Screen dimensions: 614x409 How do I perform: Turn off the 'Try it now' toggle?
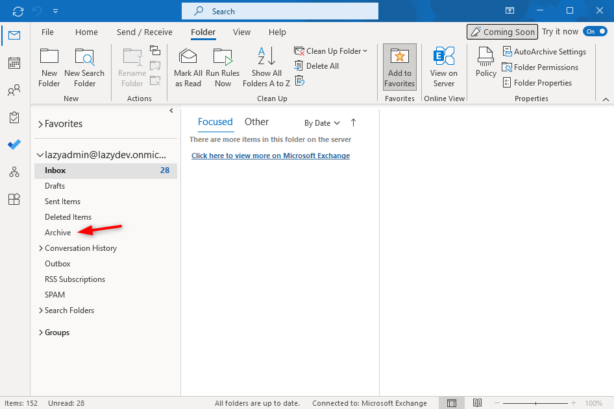[596, 30]
